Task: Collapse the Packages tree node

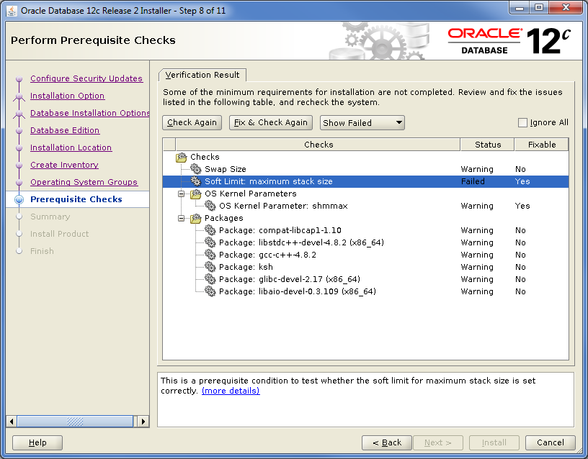Action: point(182,218)
